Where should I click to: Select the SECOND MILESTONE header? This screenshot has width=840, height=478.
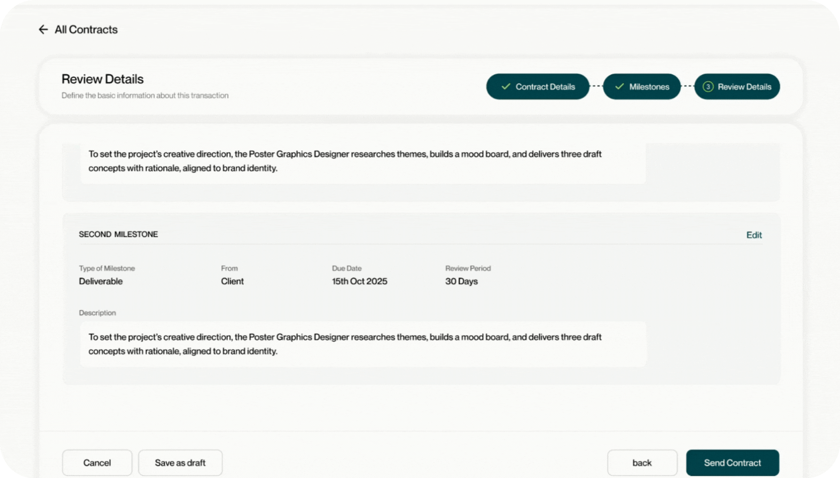(x=118, y=234)
